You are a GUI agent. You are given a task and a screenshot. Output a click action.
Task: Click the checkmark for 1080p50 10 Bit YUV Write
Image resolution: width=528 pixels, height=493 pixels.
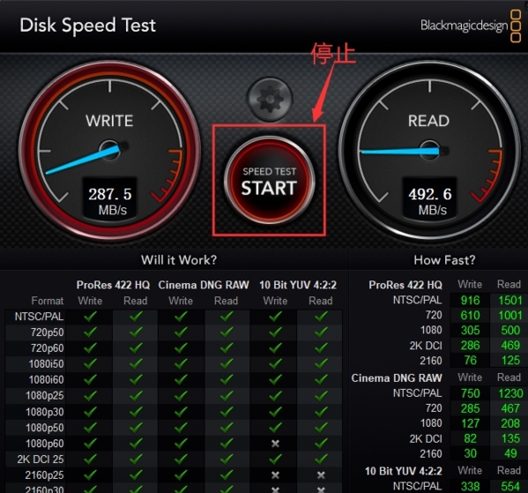pos(275,427)
